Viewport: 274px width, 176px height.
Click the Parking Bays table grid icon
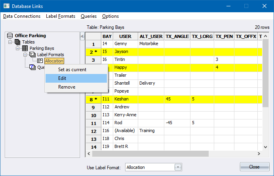pos(25,48)
